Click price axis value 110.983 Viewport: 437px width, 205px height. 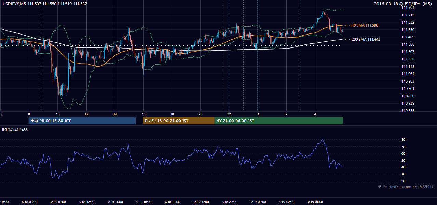coord(408,81)
